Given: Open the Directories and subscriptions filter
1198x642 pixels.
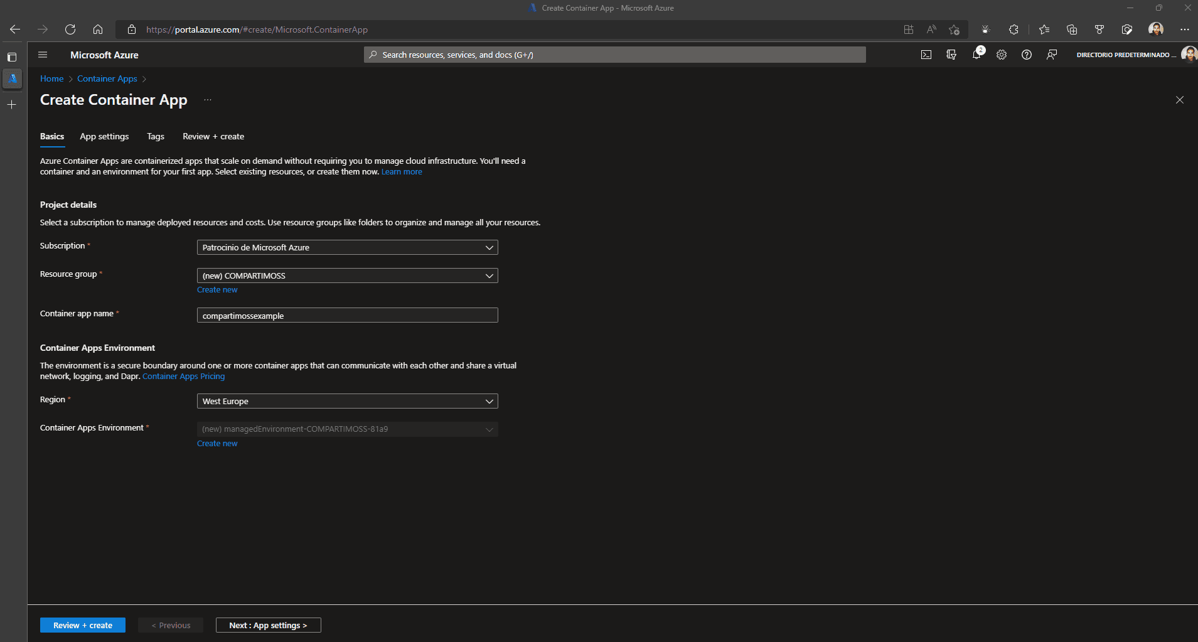Looking at the screenshot, I should click(x=951, y=55).
